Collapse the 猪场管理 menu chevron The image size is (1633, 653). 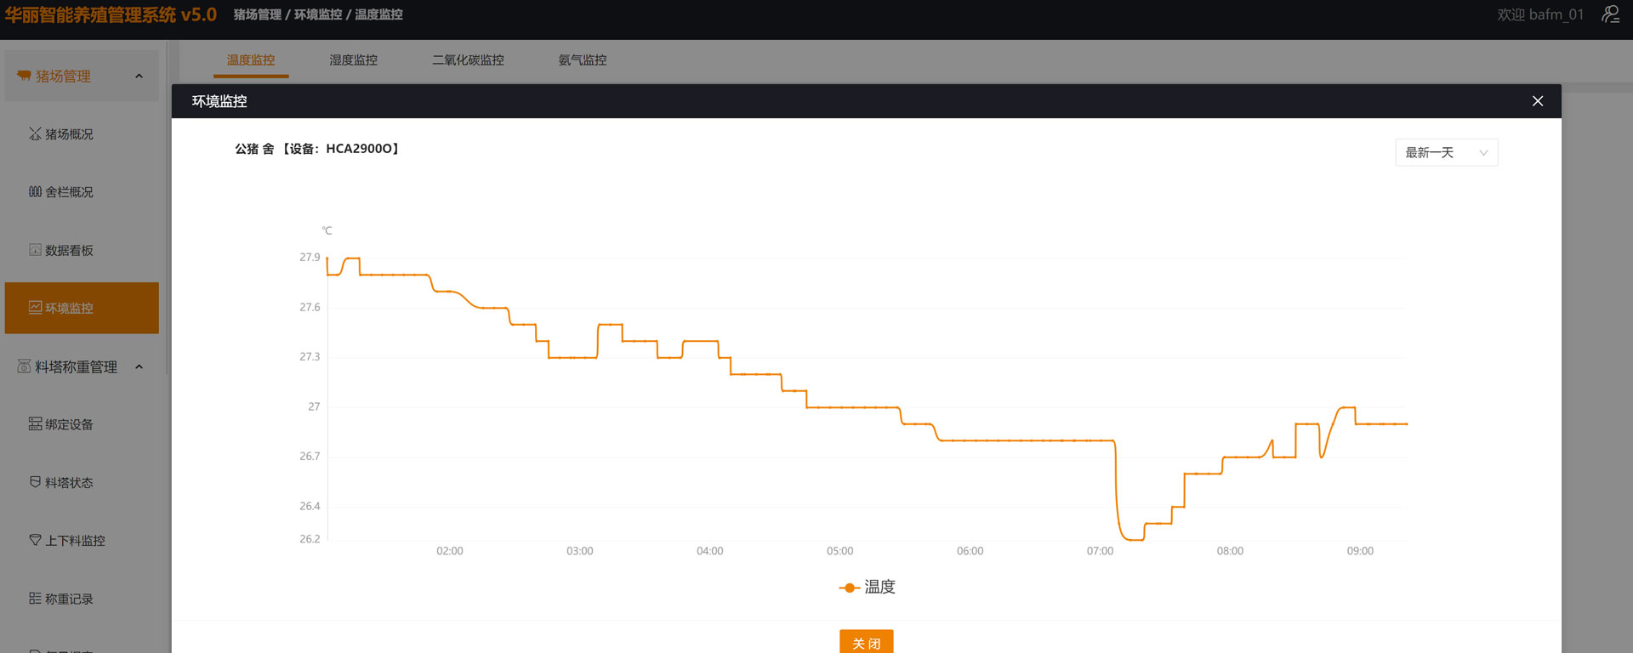pyautogui.click(x=139, y=77)
